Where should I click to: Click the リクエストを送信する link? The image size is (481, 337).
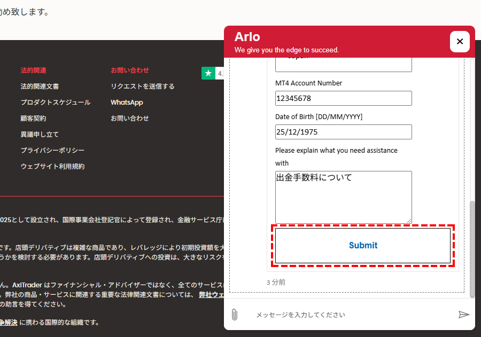(142, 86)
